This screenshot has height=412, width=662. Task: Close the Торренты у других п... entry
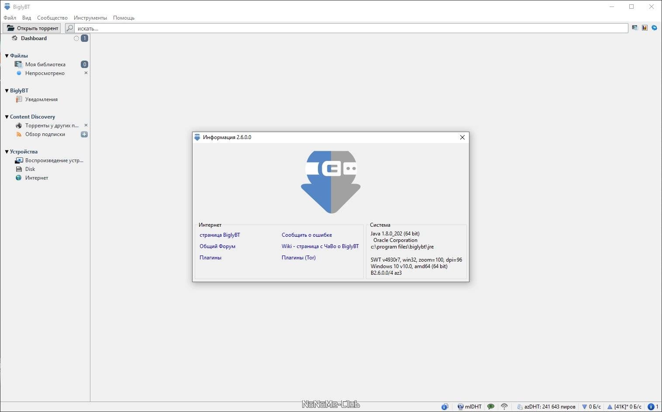click(x=86, y=125)
